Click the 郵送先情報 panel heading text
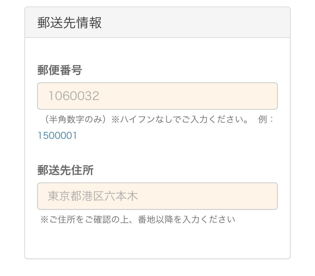 (69, 23)
